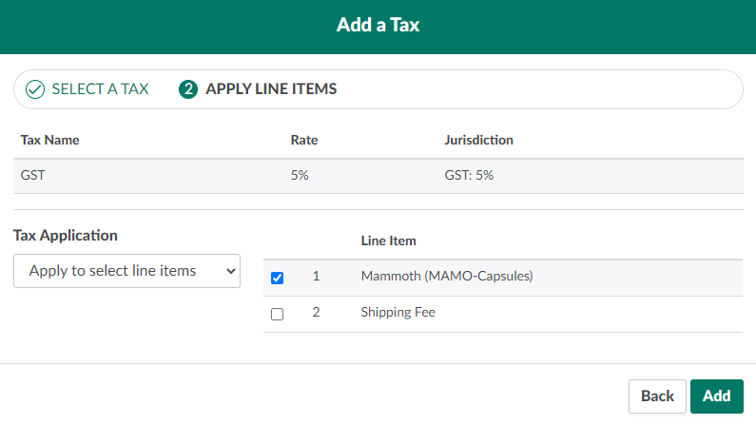The height and width of the screenshot is (425, 756).
Task: Click the Jurisdiction column header
Action: point(478,140)
